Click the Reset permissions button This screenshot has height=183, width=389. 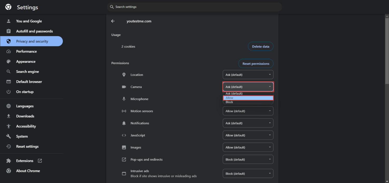click(256, 63)
